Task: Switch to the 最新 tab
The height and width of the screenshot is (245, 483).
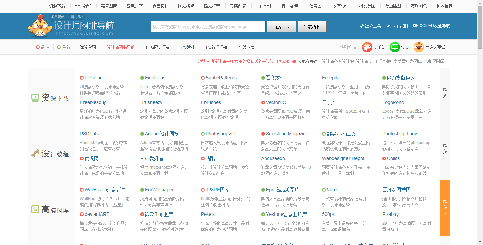Action: click(66, 47)
